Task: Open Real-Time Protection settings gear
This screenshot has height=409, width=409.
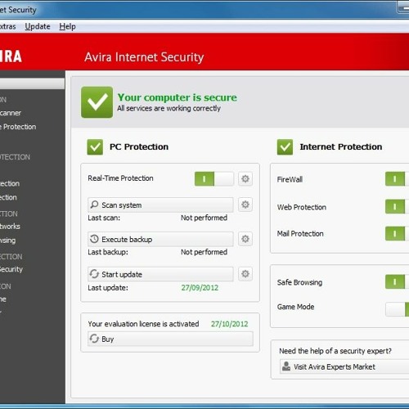Action: pos(245,179)
